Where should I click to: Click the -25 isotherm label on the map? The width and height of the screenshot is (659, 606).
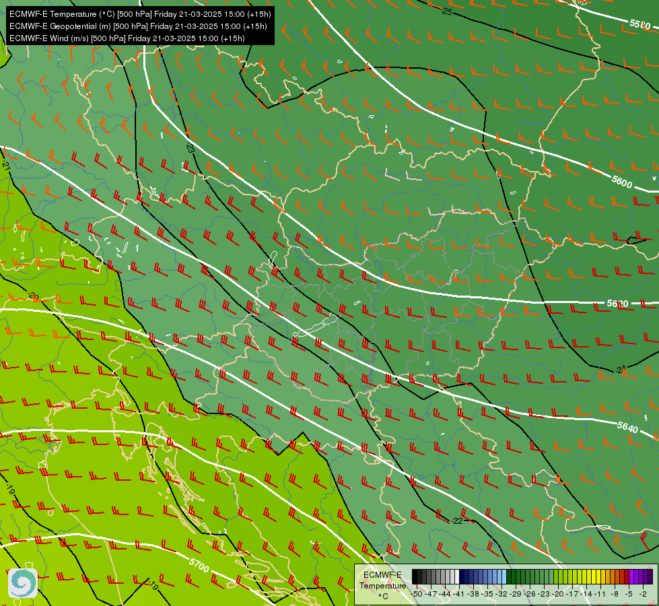(447, 12)
